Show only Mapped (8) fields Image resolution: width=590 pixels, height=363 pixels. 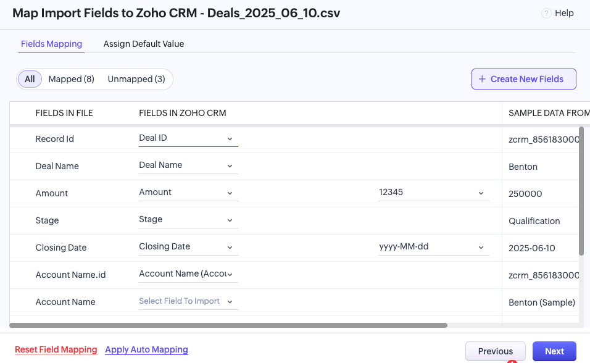[x=71, y=79]
